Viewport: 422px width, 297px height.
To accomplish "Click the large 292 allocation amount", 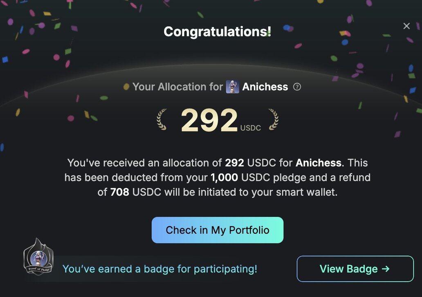I will pyautogui.click(x=209, y=120).
